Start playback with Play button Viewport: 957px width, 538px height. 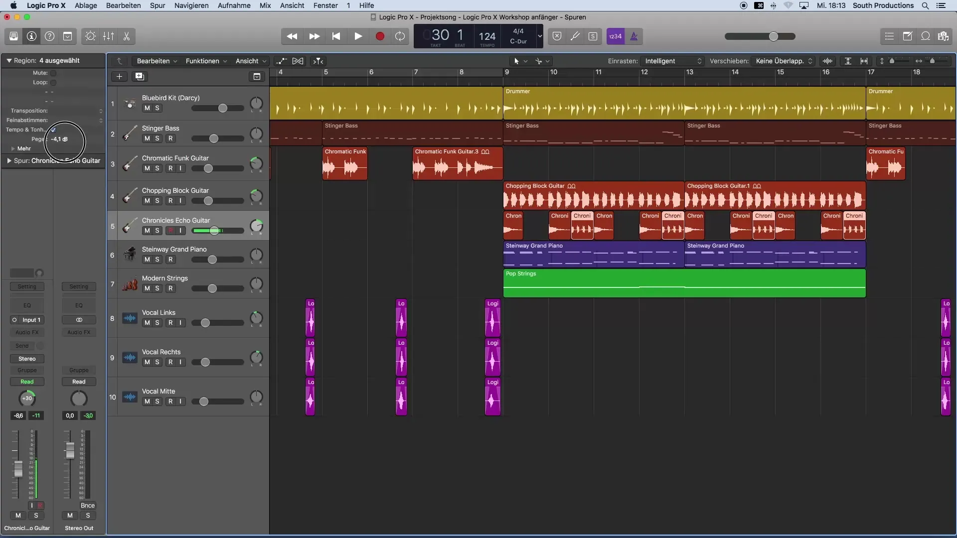[358, 36]
